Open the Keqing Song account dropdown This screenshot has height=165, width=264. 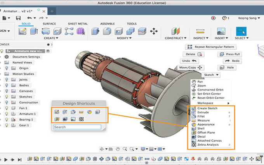click(249, 18)
